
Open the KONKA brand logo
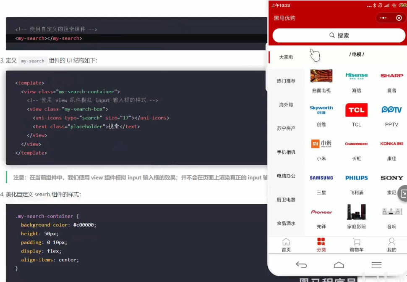click(x=392, y=143)
